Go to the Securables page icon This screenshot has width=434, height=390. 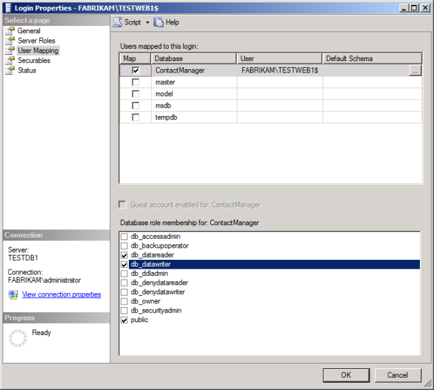pyautogui.click(x=10, y=60)
